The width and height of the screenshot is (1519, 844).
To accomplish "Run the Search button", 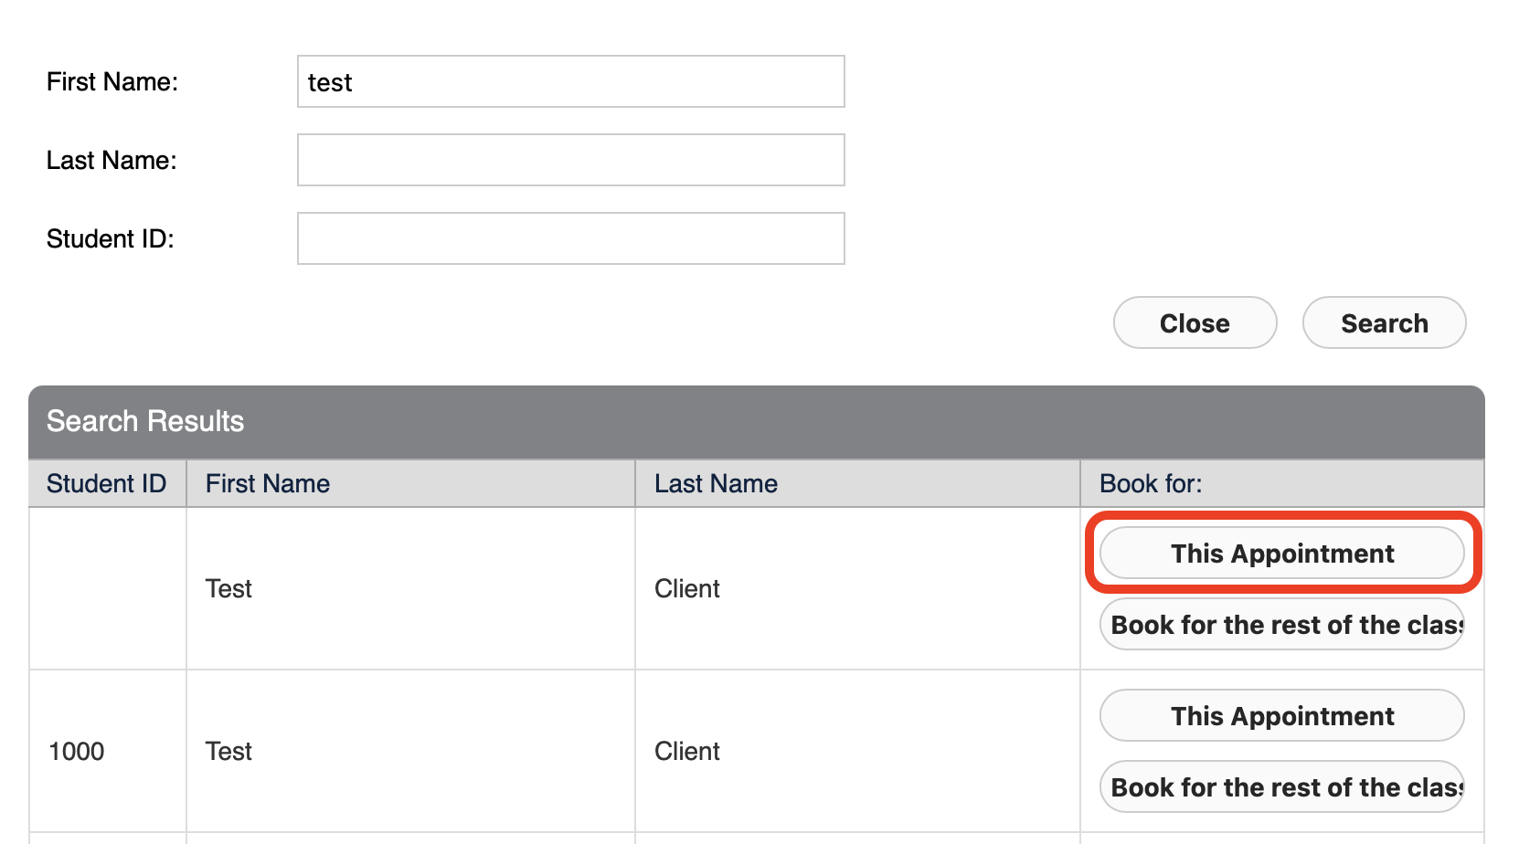I will [x=1384, y=323].
